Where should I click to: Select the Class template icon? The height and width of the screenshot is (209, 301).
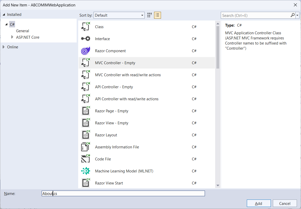(x=86, y=27)
